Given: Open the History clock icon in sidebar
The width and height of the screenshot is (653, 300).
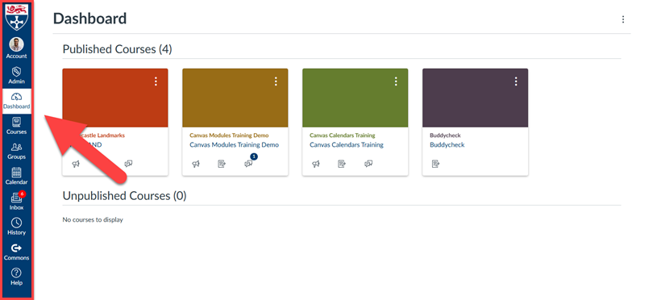Looking at the screenshot, I should [x=17, y=227].
